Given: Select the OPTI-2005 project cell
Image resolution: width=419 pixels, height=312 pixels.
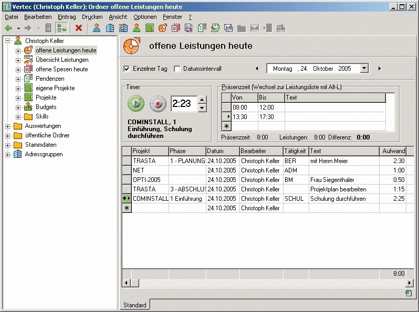Looking at the screenshot, I should (x=150, y=180).
